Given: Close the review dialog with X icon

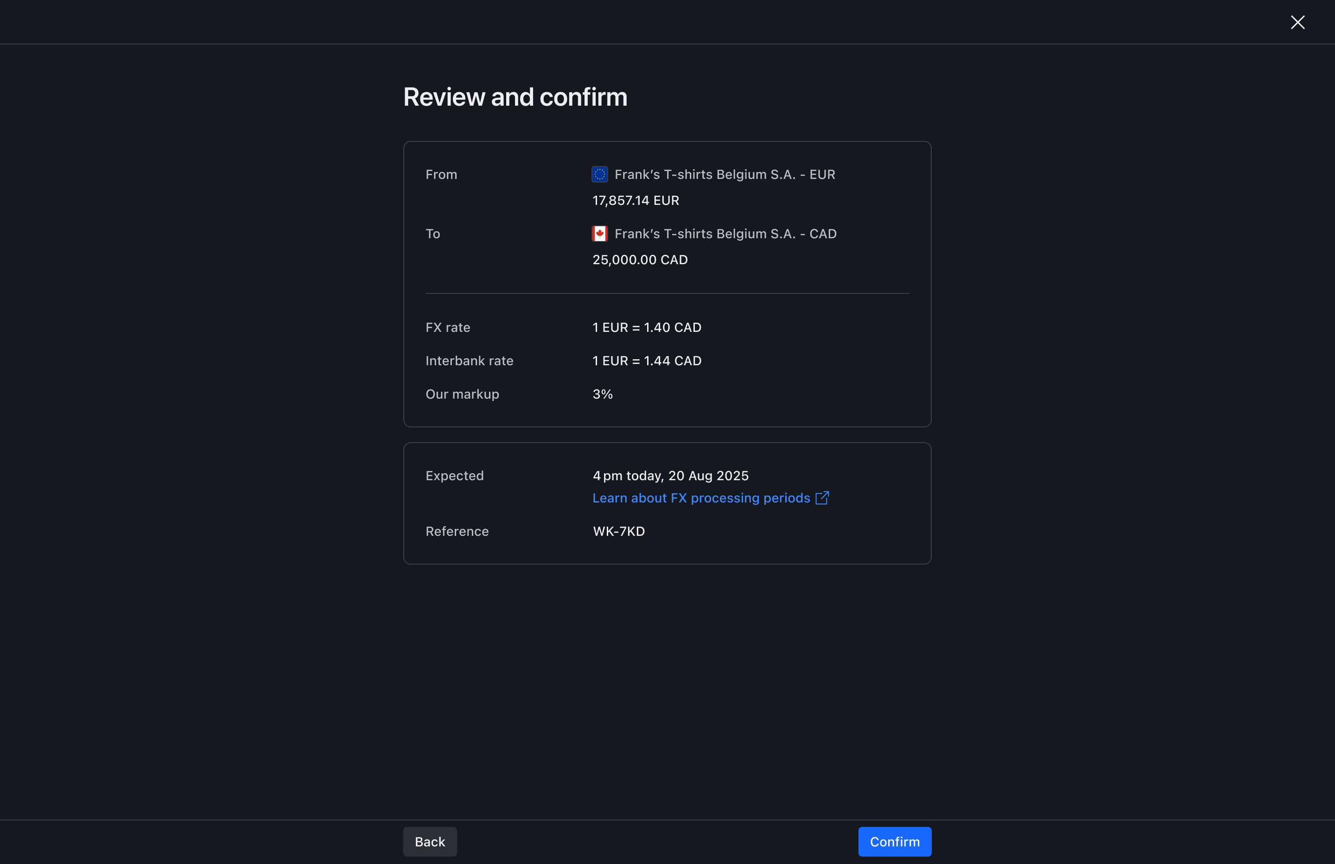Looking at the screenshot, I should 1297,22.
